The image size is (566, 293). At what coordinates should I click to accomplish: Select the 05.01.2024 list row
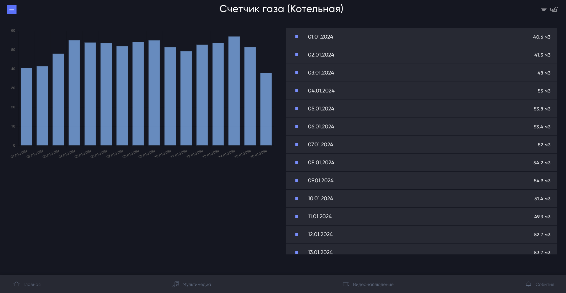click(x=421, y=109)
